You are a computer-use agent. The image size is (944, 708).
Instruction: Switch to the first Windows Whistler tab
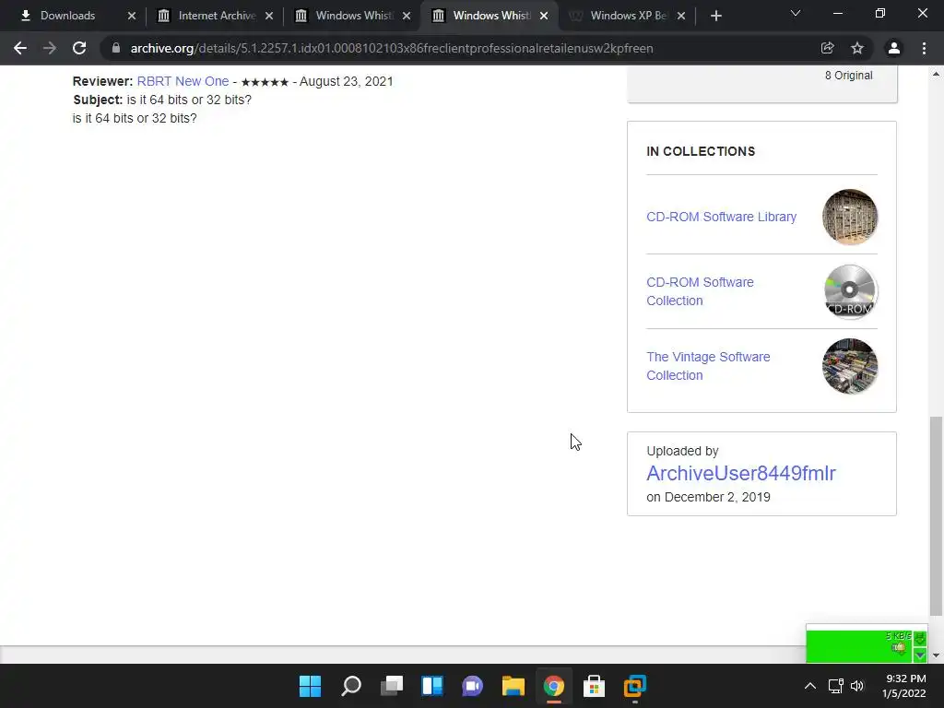tap(346, 16)
